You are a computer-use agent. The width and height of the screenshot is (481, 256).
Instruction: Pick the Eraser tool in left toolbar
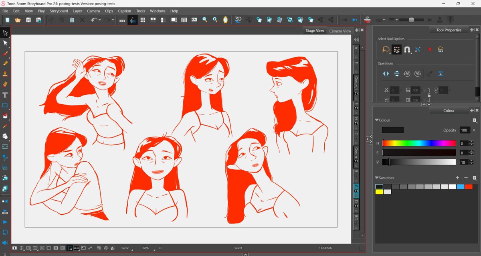(5, 84)
